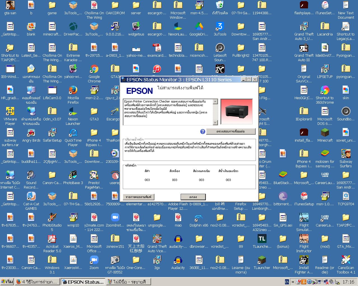
Task: Click รายการคอยงานพิมพ์ print queue button
Action: tap(138, 197)
